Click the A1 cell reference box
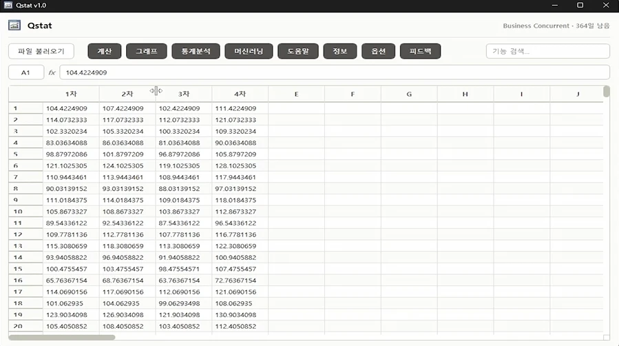The width and height of the screenshot is (619, 346). coord(26,72)
